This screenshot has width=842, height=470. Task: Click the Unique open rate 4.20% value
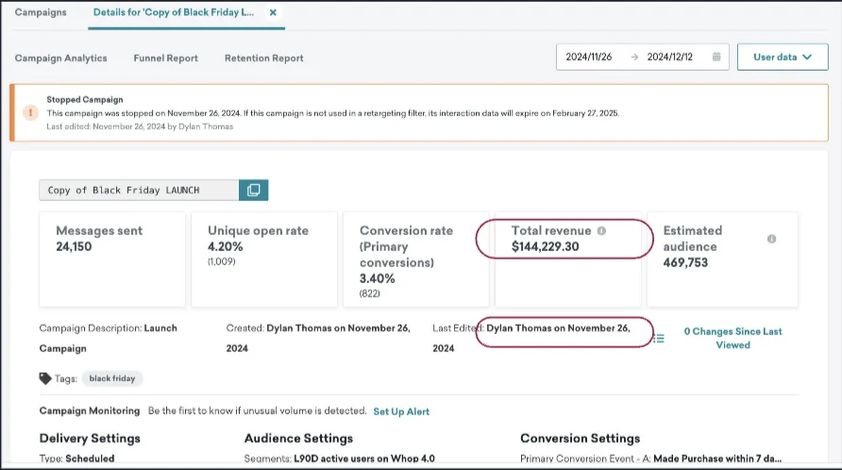coord(225,246)
